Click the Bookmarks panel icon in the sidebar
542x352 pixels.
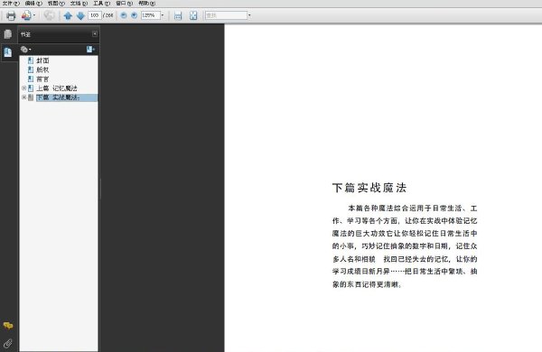point(8,52)
